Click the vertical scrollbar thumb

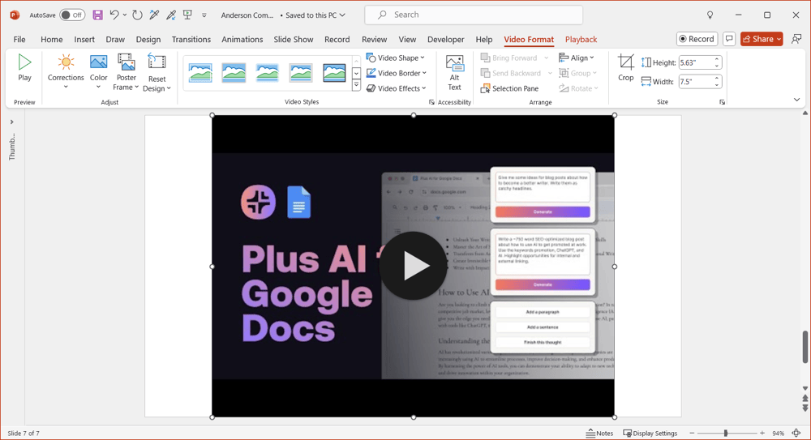tap(805, 347)
